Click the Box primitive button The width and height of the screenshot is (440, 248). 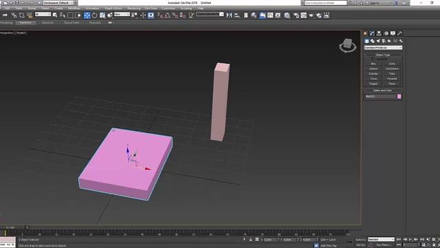373,64
